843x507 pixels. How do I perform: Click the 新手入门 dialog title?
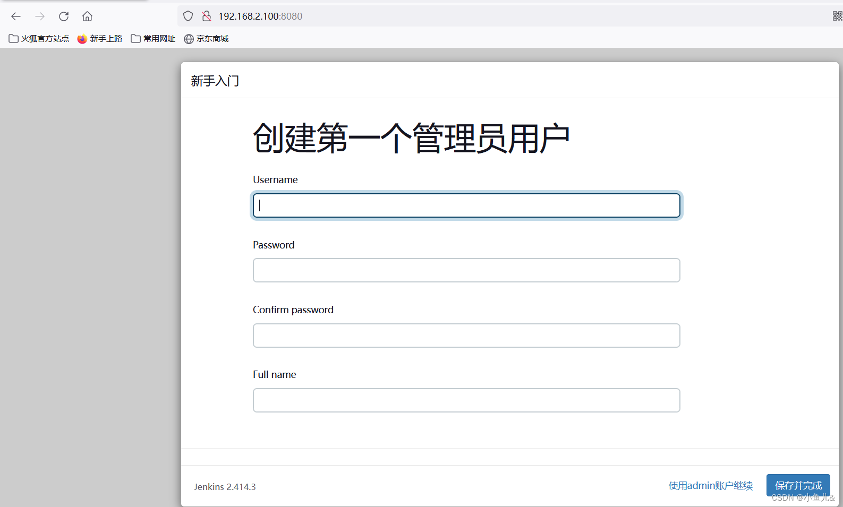215,81
